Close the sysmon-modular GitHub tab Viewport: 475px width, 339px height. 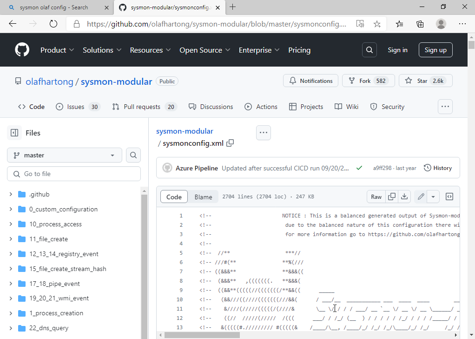(218, 7)
